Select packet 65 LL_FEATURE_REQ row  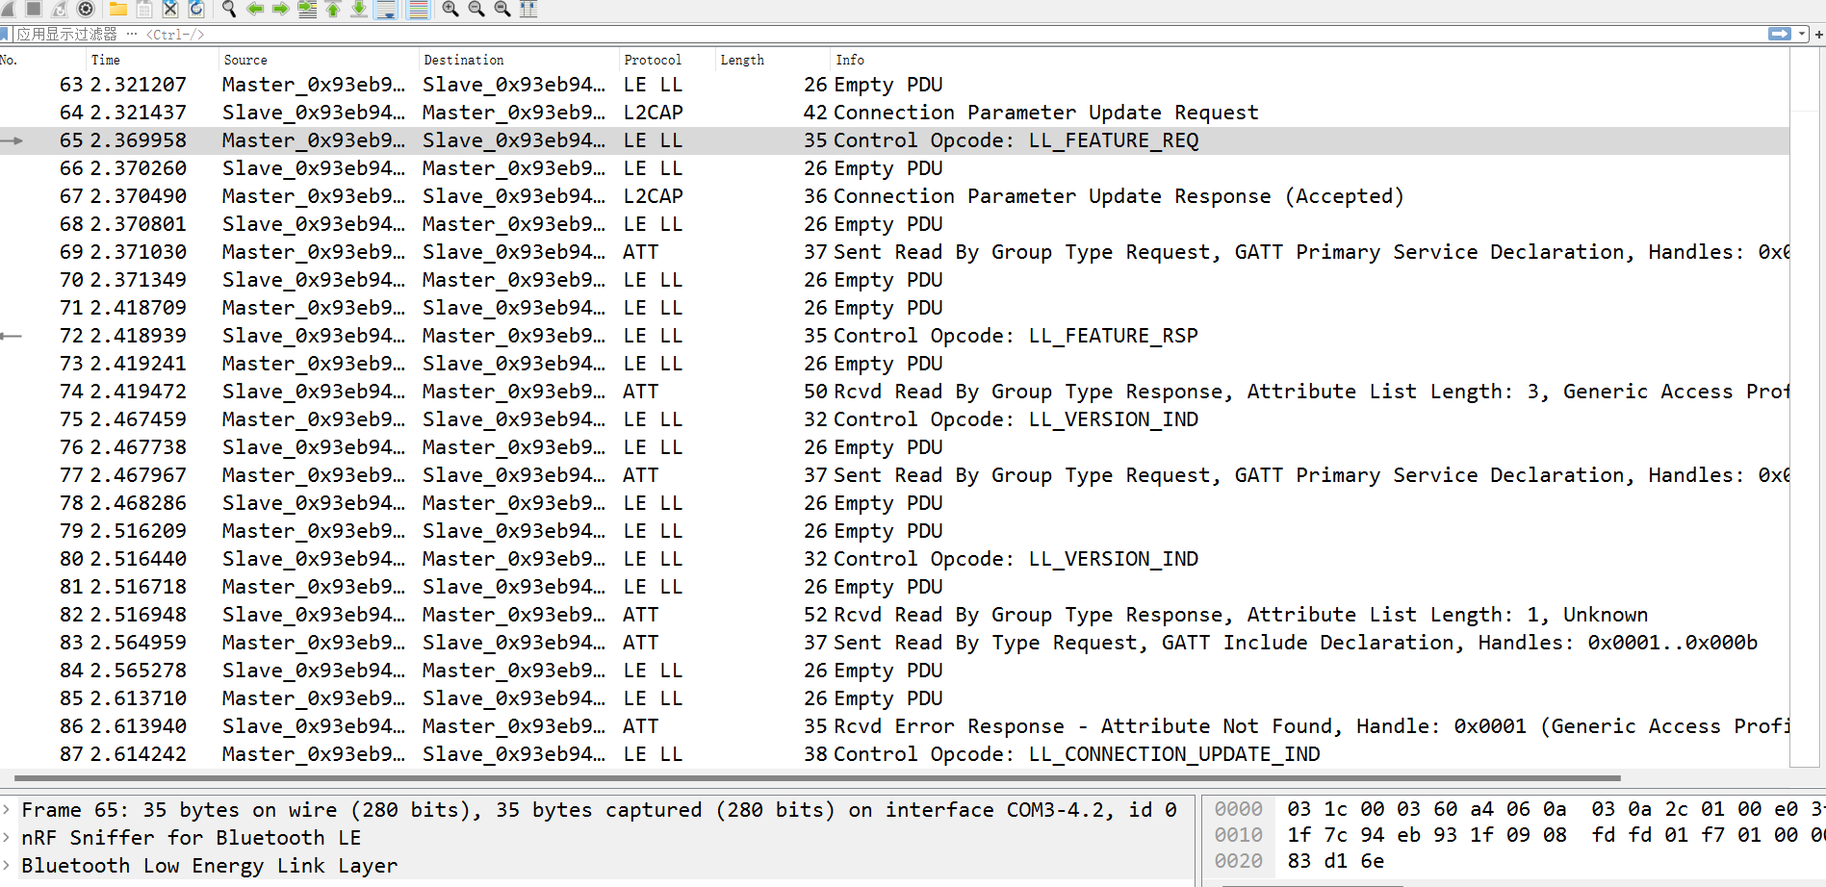pyautogui.click(x=894, y=140)
